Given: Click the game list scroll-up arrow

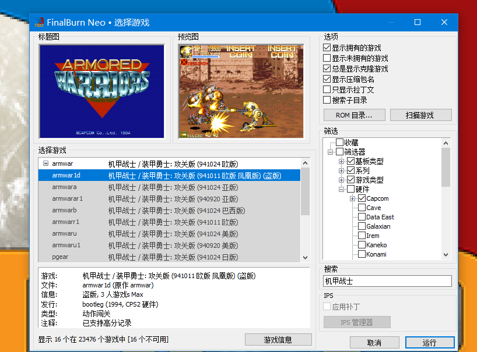Looking at the screenshot, I should [x=305, y=163].
